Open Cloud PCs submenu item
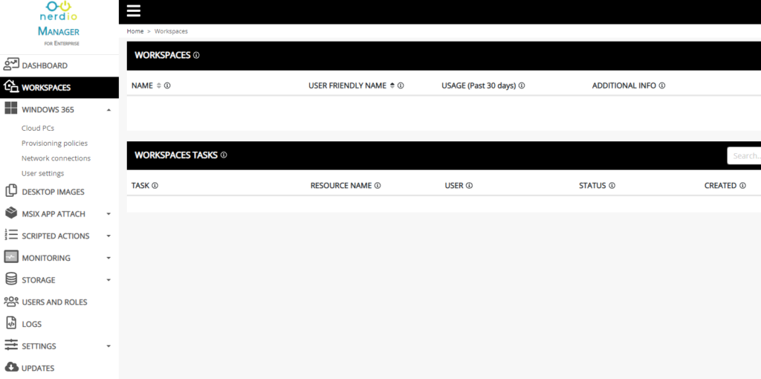The width and height of the screenshot is (761, 379). pyautogui.click(x=38, y=129)
